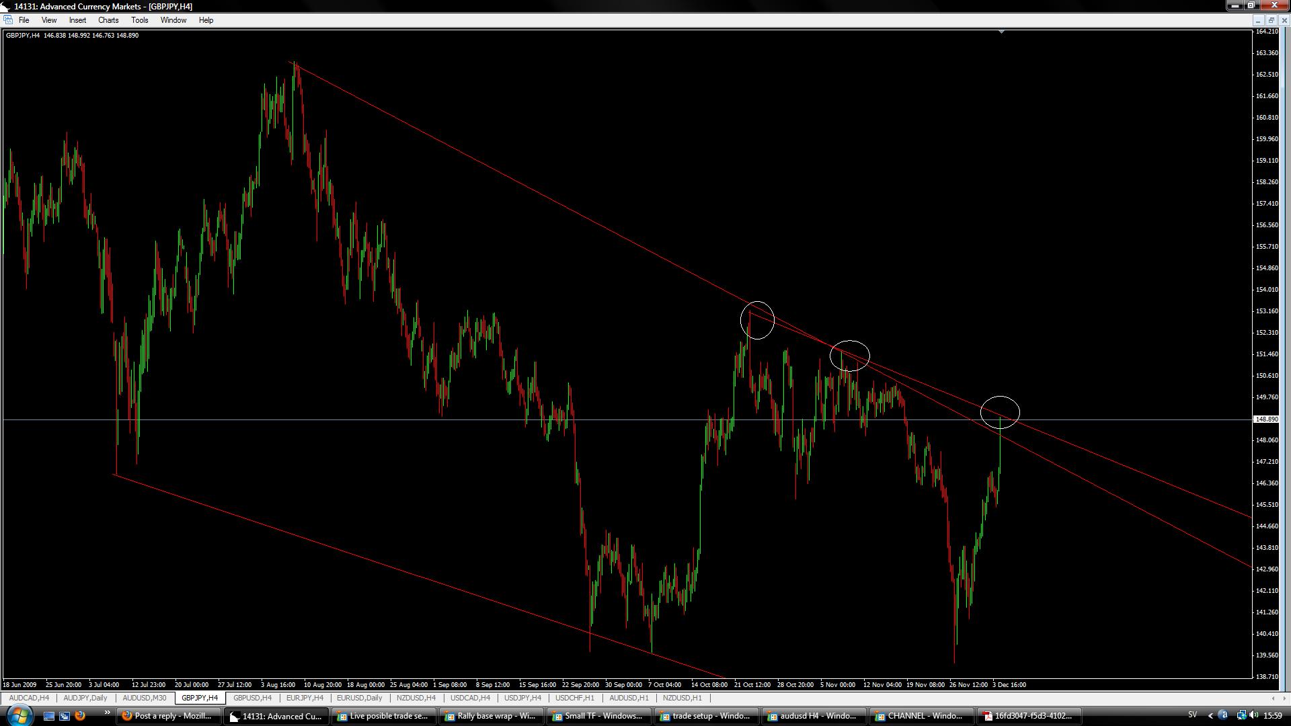Click the volume speaker tray icon
This screenshot has height=726, width=1291.
[1254, 715]
